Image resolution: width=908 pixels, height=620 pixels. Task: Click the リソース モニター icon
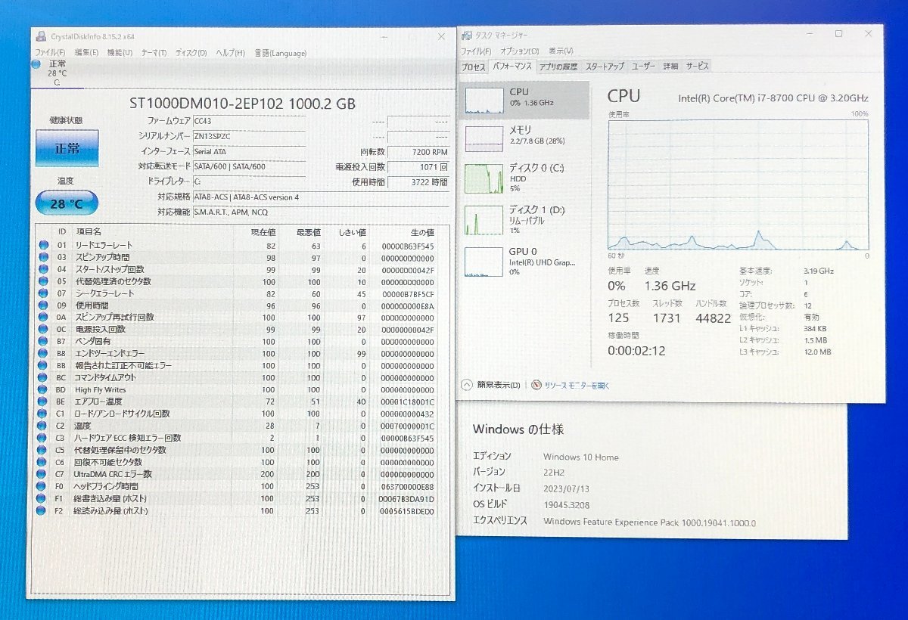[x=536, y=385]
